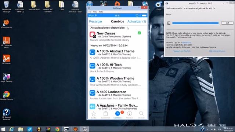The image size is (235, 132).
Task: Open A 4400 Lockscreen theme icon
Action: 92,93
